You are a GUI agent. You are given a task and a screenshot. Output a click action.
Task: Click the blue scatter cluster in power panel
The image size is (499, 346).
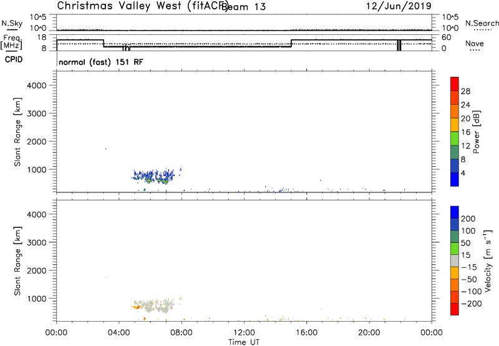pyautogui.click(x=153, y=176)
